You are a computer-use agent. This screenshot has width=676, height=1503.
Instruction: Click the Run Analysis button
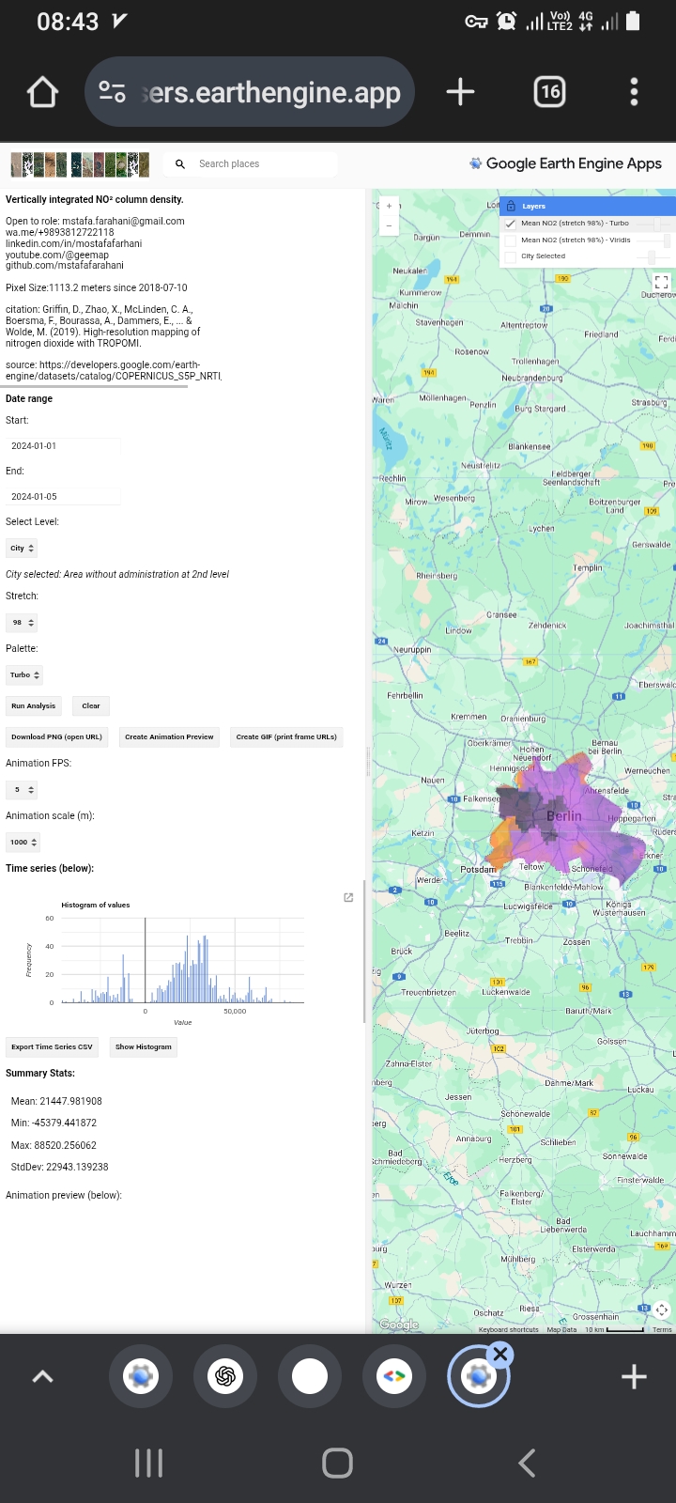point(33,706)
